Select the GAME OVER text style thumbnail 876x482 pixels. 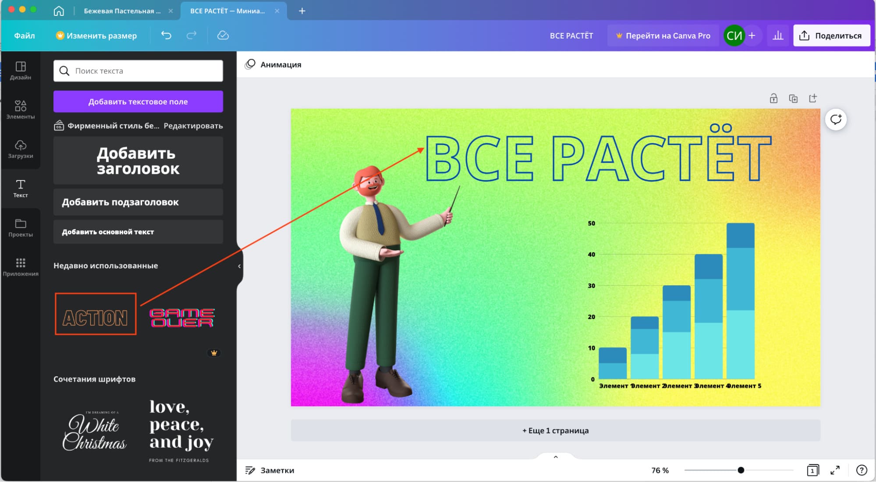coord(182,318)
